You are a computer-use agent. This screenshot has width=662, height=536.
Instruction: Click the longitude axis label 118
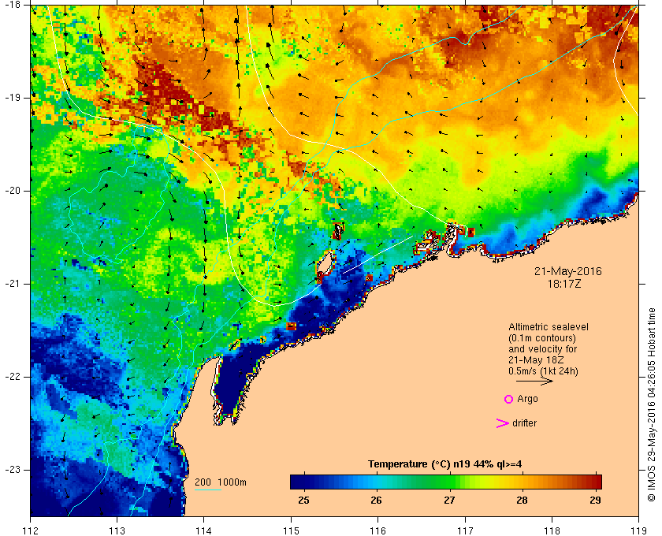click(x=552, y=530)
